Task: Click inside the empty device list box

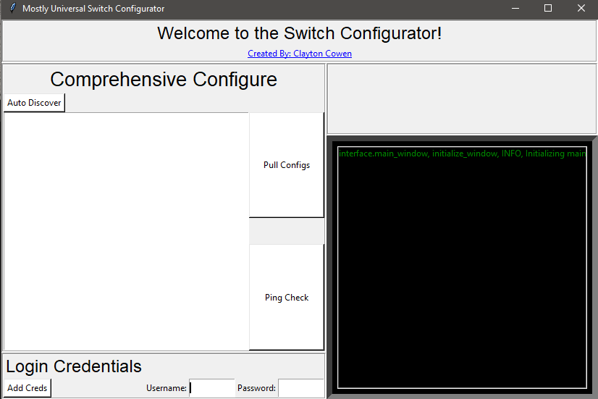Action: 126,231
